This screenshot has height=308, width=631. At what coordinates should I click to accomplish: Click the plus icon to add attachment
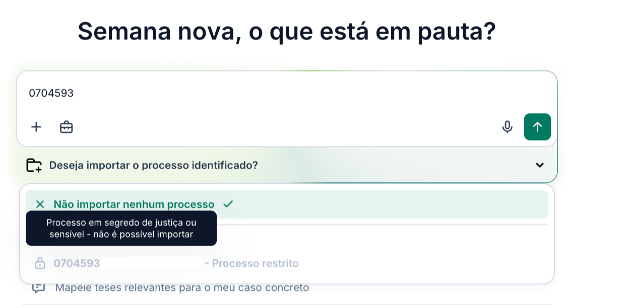point(36,127)
